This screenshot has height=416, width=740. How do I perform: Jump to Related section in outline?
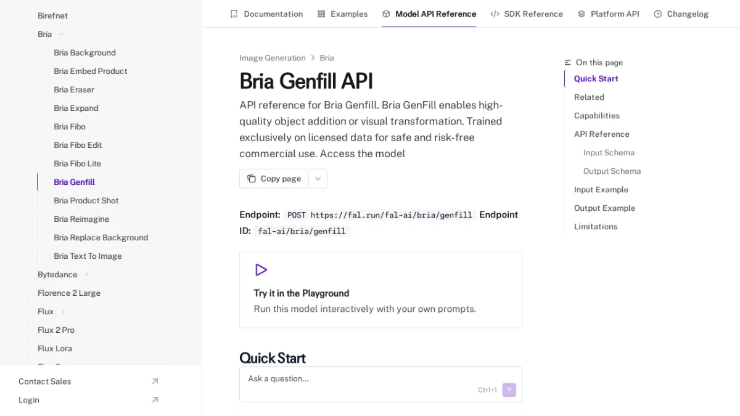pos(589,97)
